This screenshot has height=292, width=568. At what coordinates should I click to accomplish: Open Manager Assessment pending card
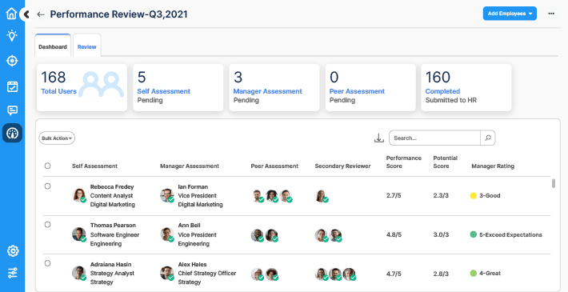coord(274,87)
